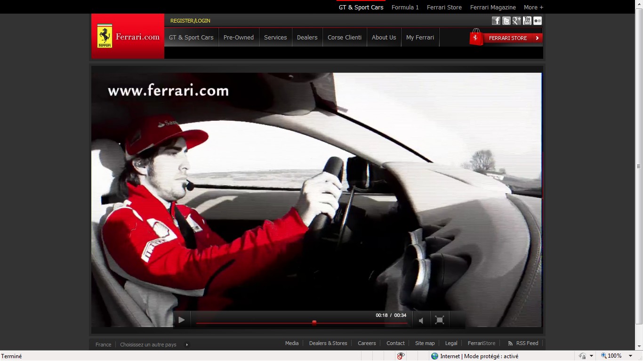Screen dimensions: 643x361
Task: Click the Flickr icon
Action: [x=537, y=21]
